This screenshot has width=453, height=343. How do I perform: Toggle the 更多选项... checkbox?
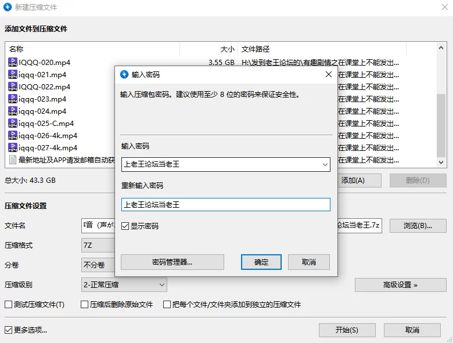pyautogui.click(x=8, y=330)
